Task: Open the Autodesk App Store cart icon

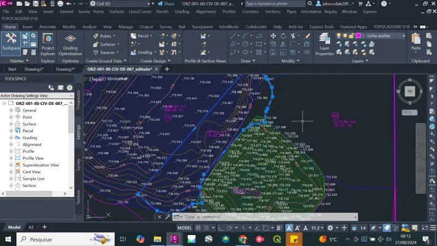Action: [x=361, y=4]
